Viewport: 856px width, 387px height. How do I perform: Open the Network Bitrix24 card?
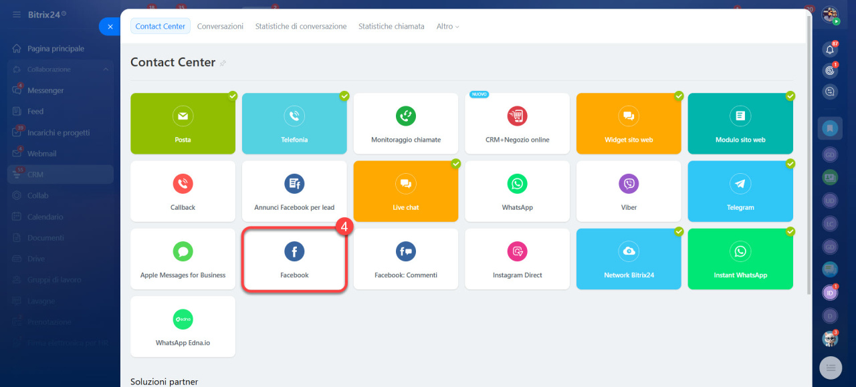pos(629,259)
